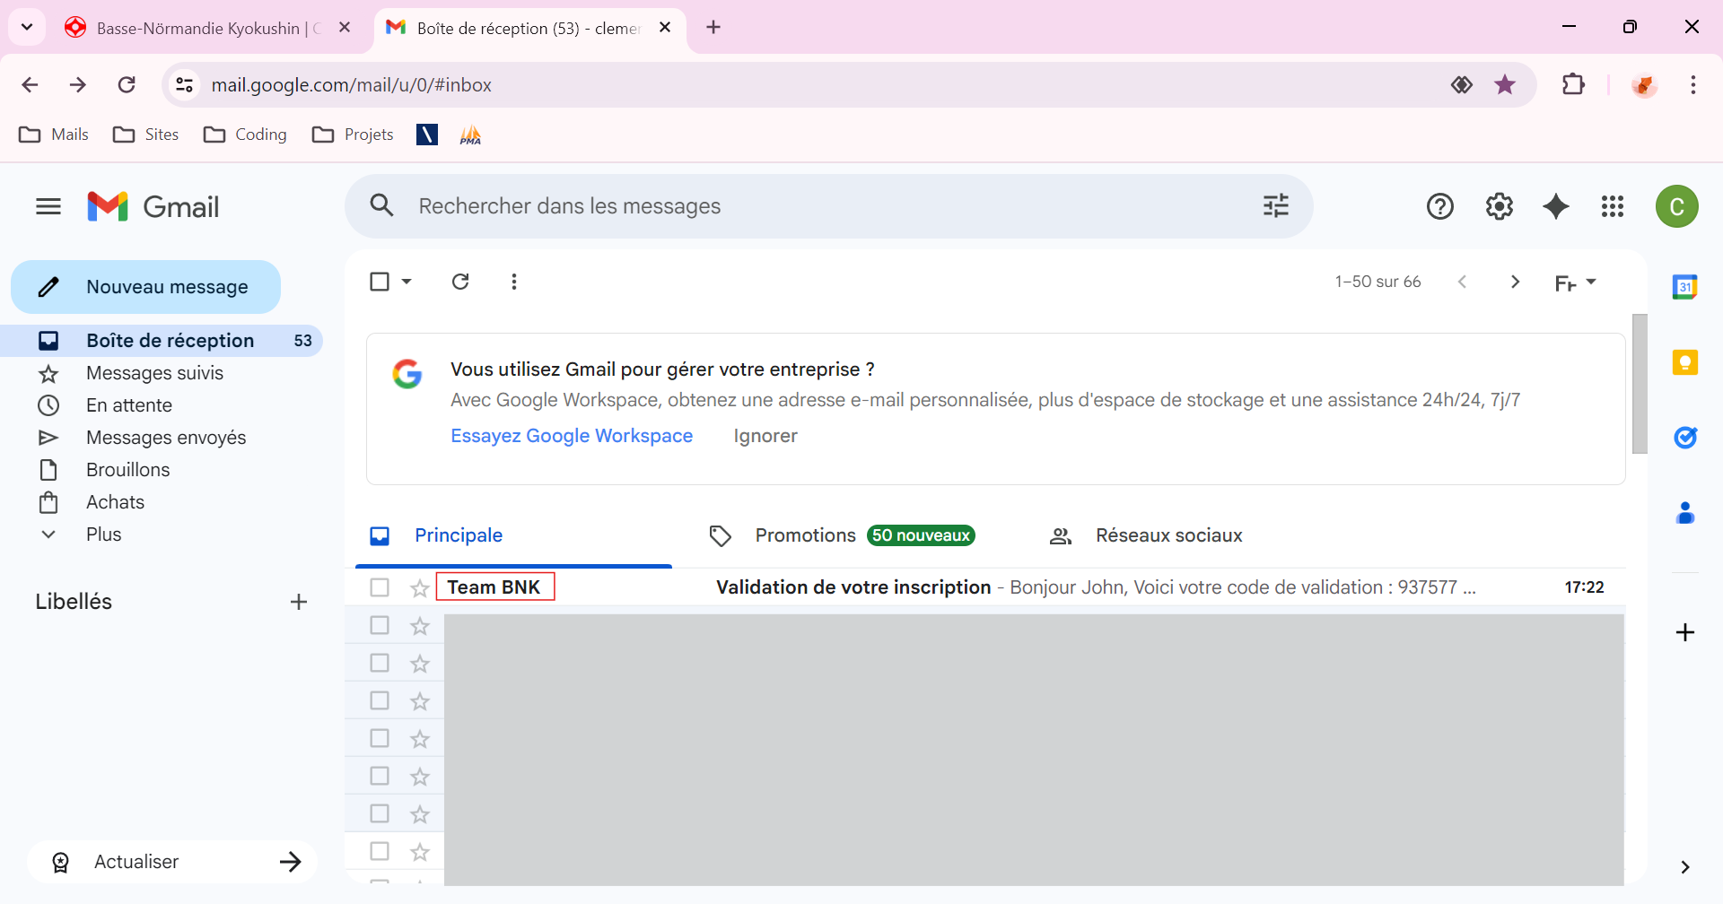The height and width of the screenshot is (904, 1723).
Task: Tick the Team BNK email checkbox
Action: pyautogui.click(x=380, y=587)
